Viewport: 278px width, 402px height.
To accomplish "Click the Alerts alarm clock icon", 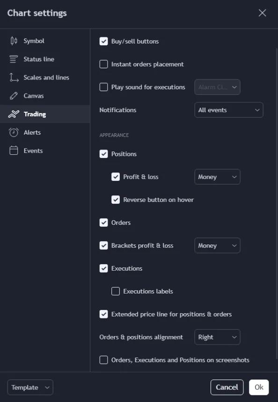I will click(x=14, y=132).
